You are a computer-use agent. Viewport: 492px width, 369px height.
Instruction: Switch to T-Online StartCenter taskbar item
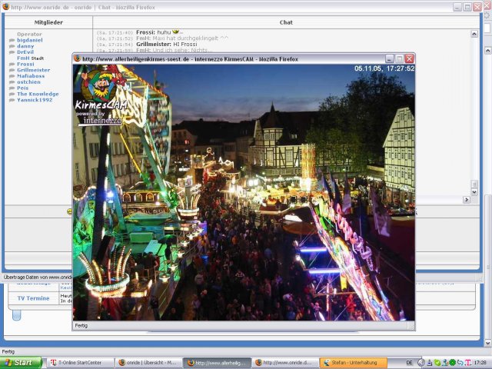click(x=80, y=363)
